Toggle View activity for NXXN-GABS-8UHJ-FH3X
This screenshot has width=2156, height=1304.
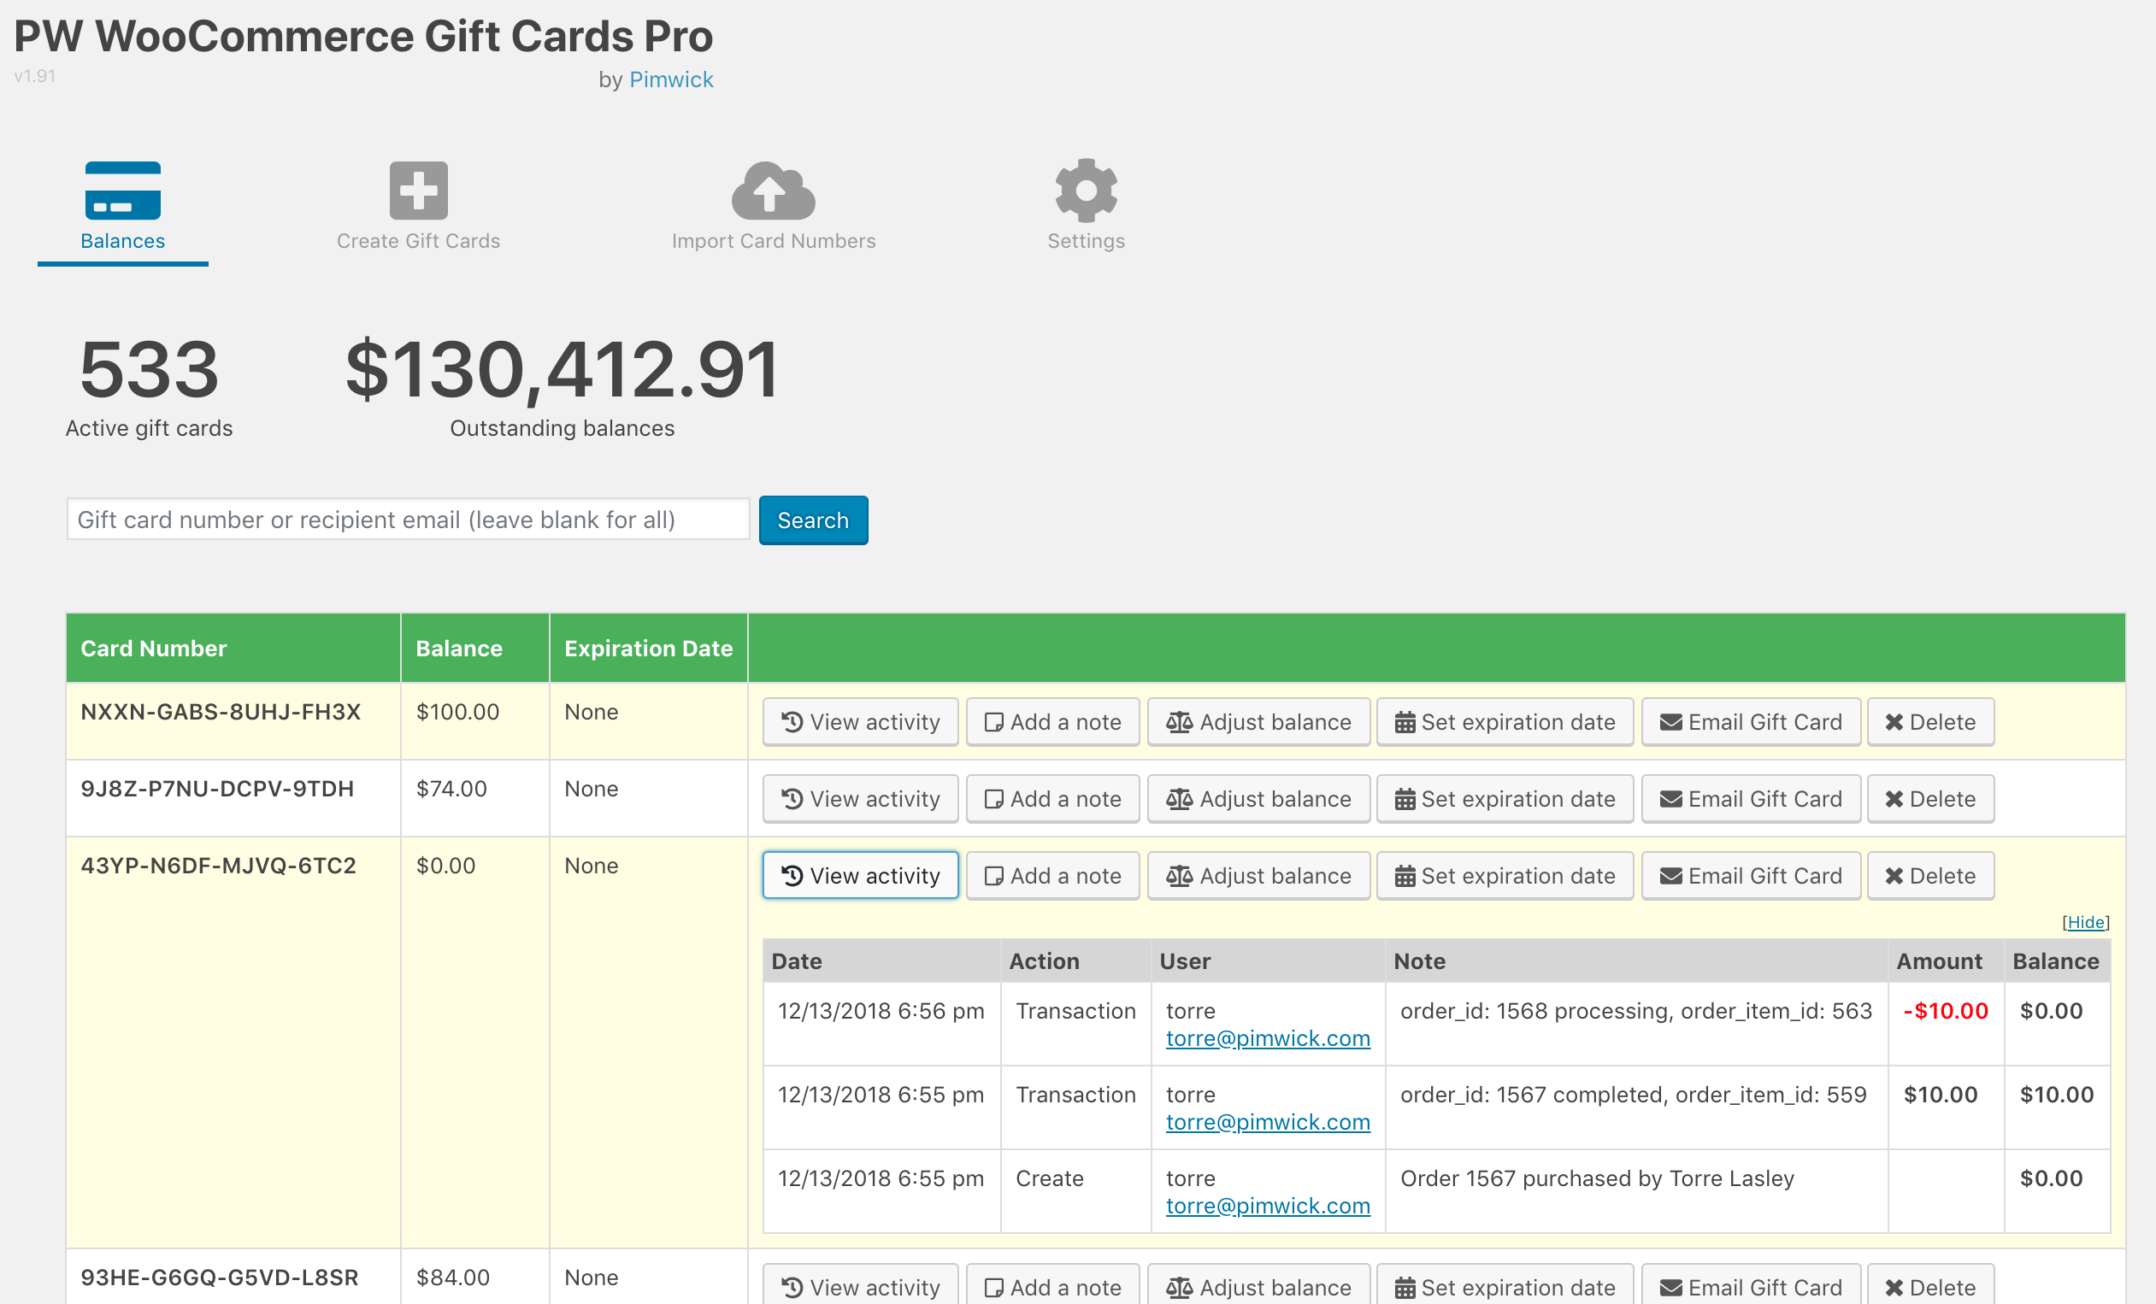[x=859, y=720]
